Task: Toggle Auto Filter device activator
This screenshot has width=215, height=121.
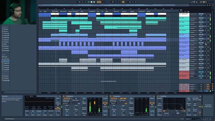Action: pos(158,96)
